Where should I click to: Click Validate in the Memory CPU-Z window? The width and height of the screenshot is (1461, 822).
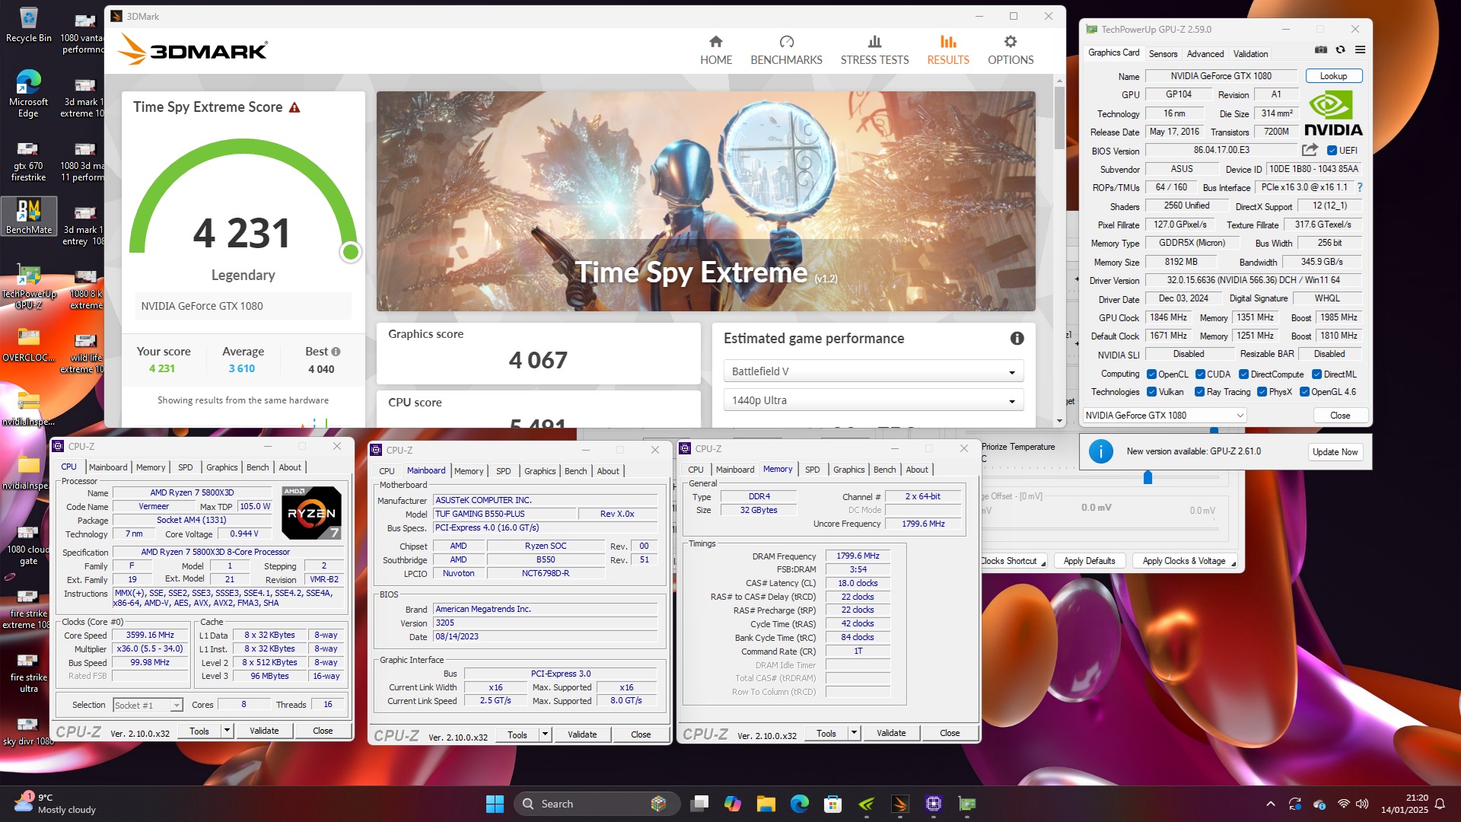click(x=890, y=733)
